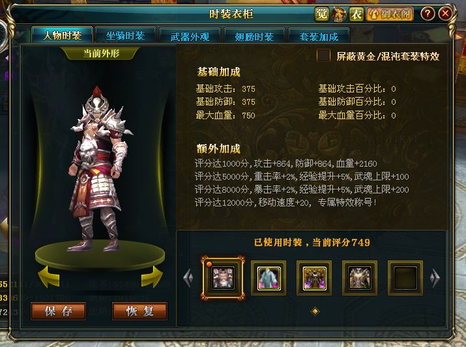The width and height of the screenshot is (466, 347).
Task: Click the 觉 icon in title bar
Action: [x=321, y=14]
